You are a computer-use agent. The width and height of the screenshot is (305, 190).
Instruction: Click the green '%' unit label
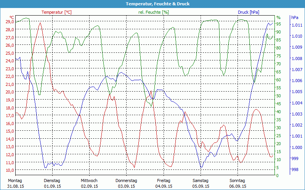pos(278,17)
